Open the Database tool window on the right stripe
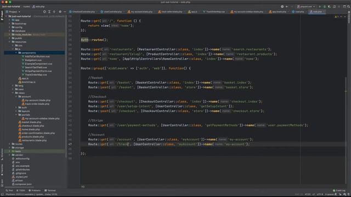This screenshot has width=351, height=197. (349, 18)
